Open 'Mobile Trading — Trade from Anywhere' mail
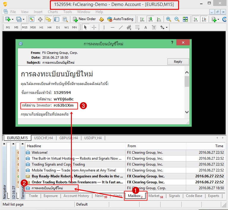 (125, 170)
